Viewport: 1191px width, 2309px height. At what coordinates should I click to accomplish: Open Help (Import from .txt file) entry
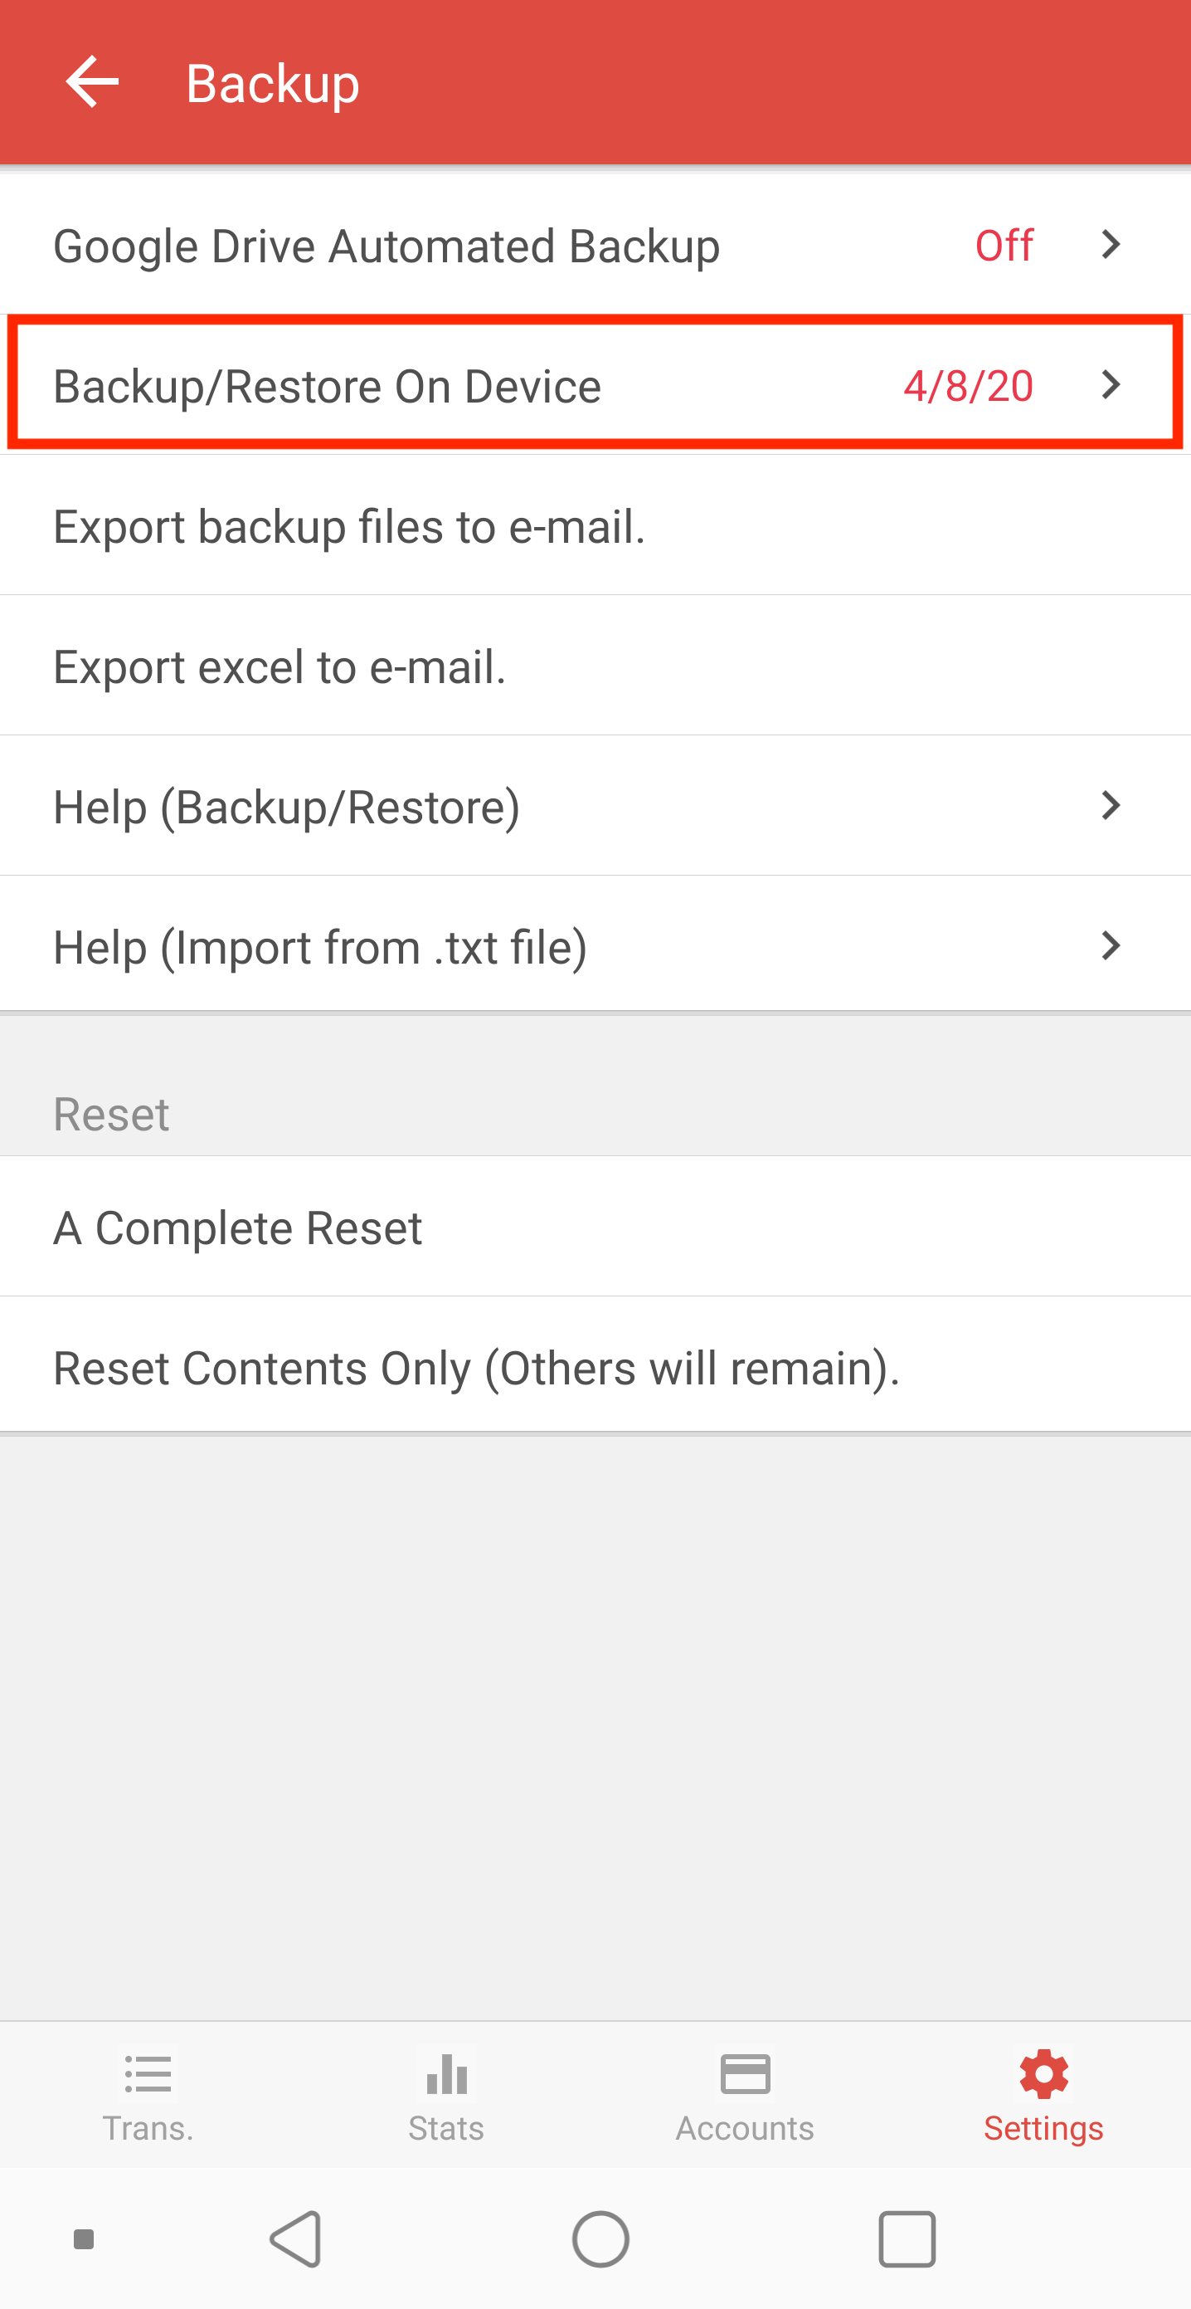coord(595,945)
